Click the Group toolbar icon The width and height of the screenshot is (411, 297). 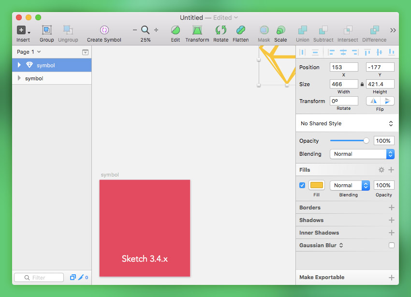47,30
